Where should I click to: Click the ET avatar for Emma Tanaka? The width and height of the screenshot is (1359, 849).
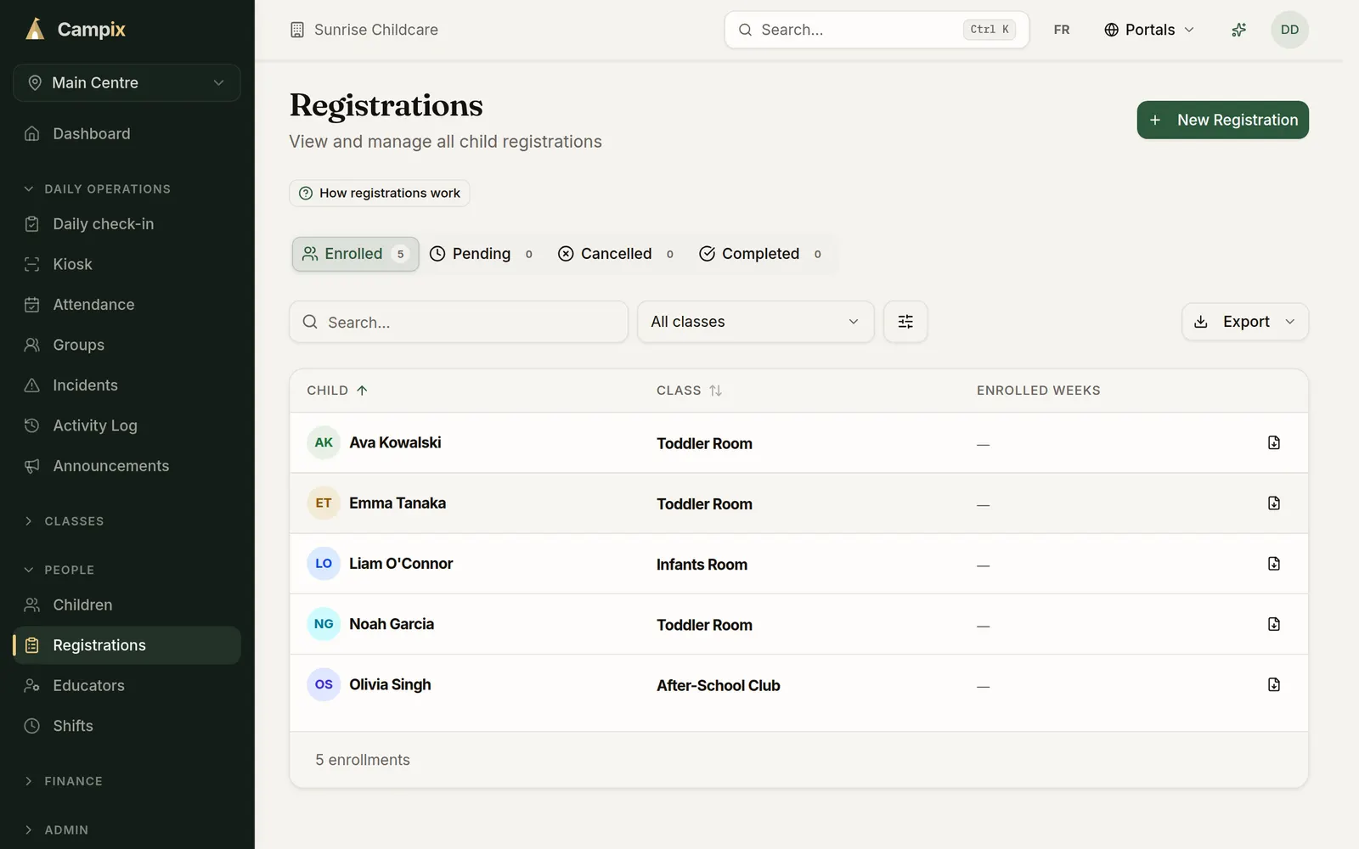coord(324,503)
